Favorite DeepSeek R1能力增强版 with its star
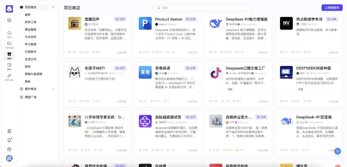 click(236, 52)
